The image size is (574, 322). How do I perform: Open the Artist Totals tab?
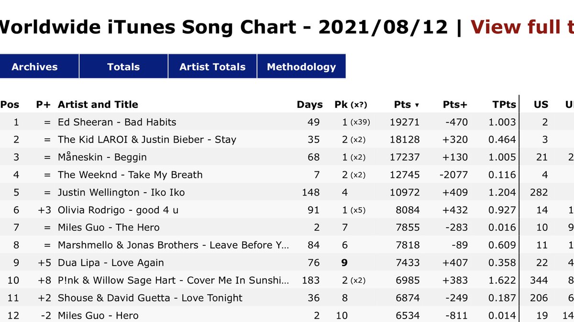pos(212,67)
